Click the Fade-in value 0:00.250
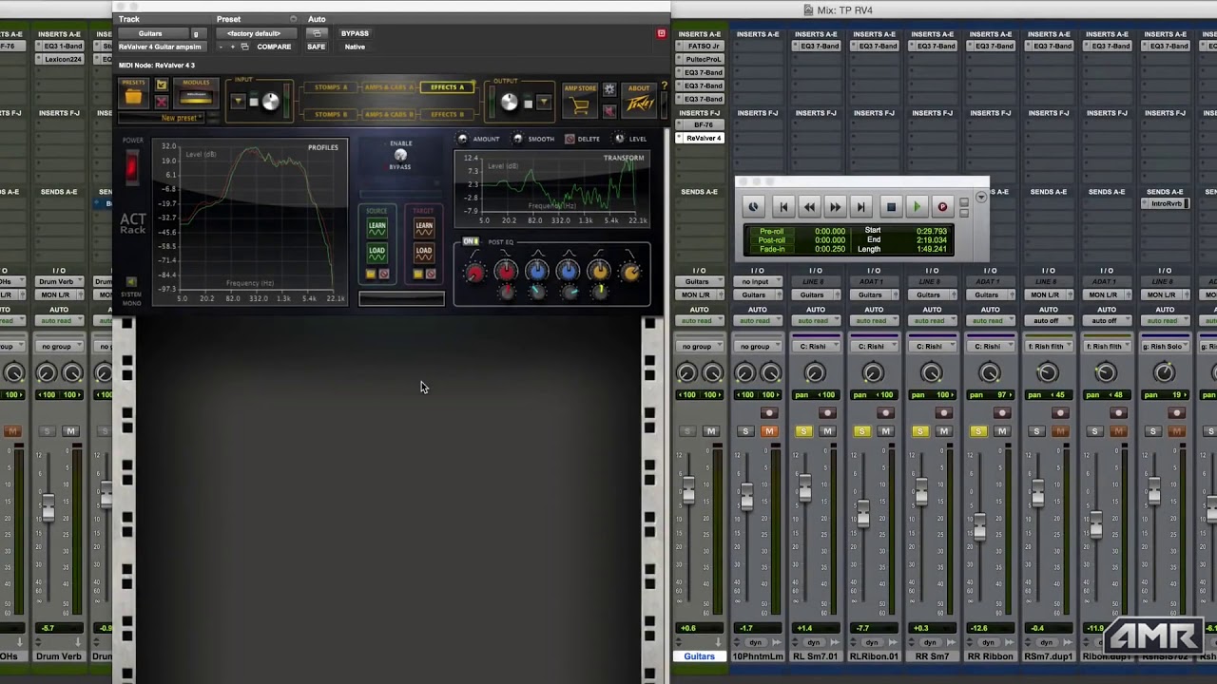The image size is (1217, 684). coord(829,249)
